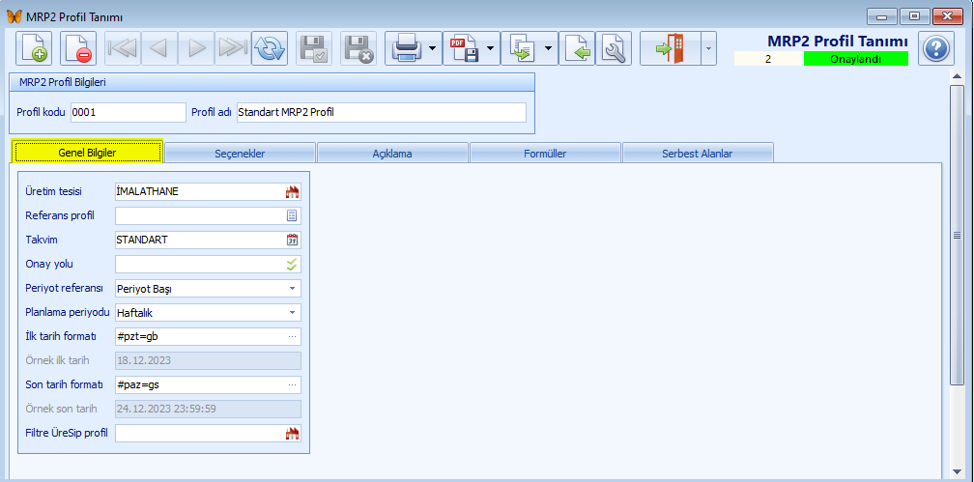Expand the printer dropdown arrow

[434, 48]
